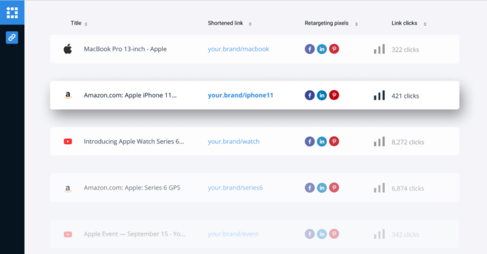Open the your.brand/series6 link
The image size is (487, 254).
[235, 188]
